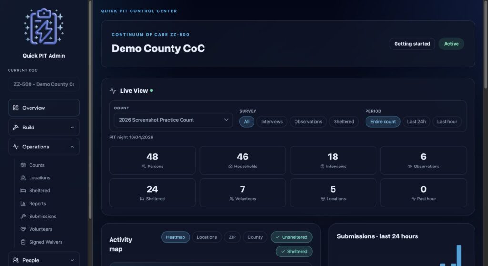Select the Observations survey filter
This screenshot has height=266, width=488.
click(x=308, y=121)
